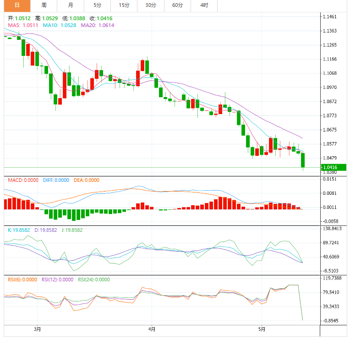
Task: Click the low price 低: 1.0388
Action: [74, 18]
